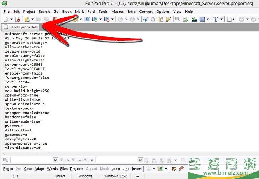The height and width of the screenshot is (179, 259).
Task: Click the scroll-left arrow of horizontal scrollbar
Action: click(x=4, y=154)
